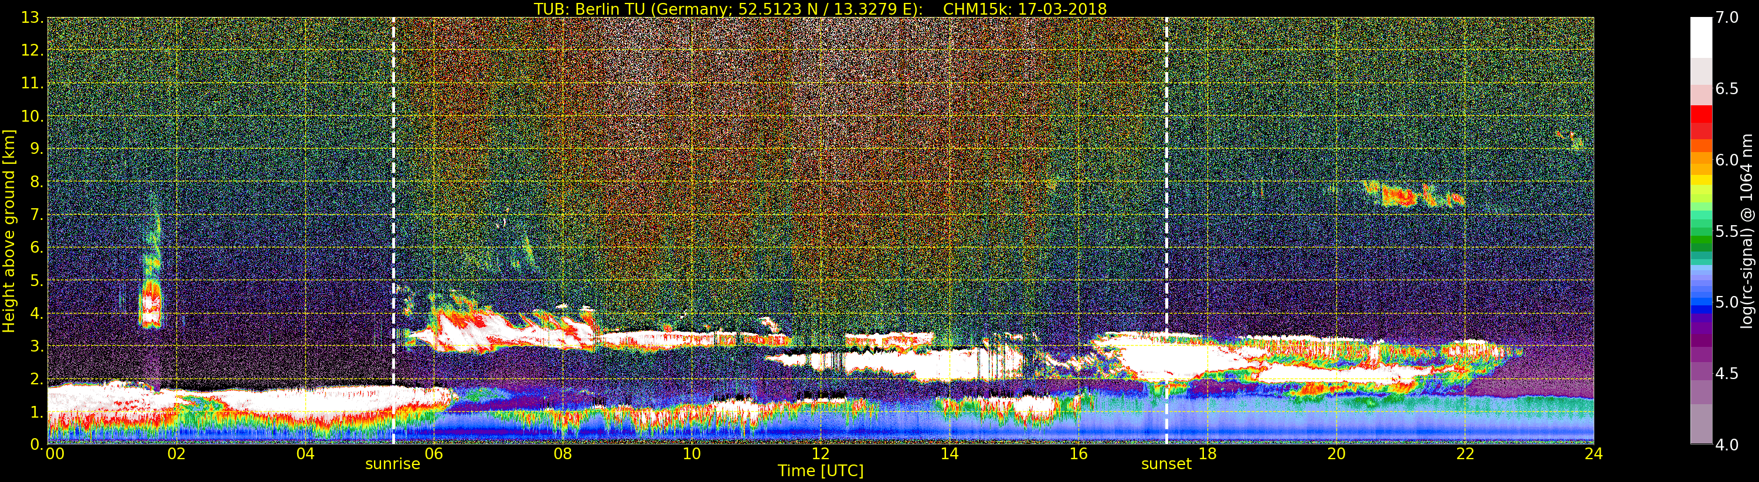
Task: Click the height axis tick '10.'
Action: (32, 116)
